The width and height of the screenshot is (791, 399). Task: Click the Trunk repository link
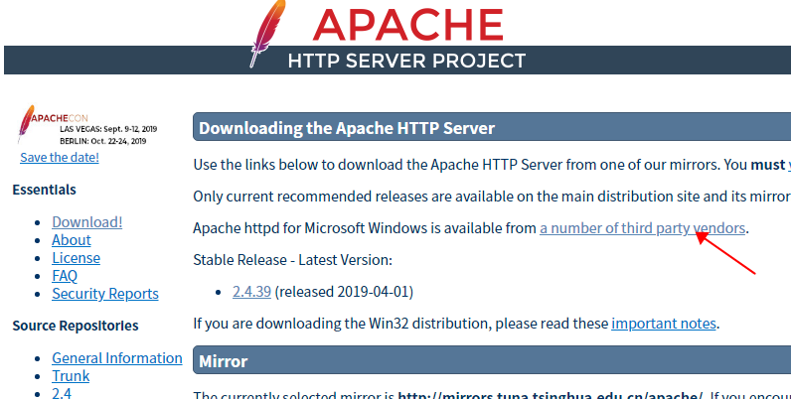point(71,376)
